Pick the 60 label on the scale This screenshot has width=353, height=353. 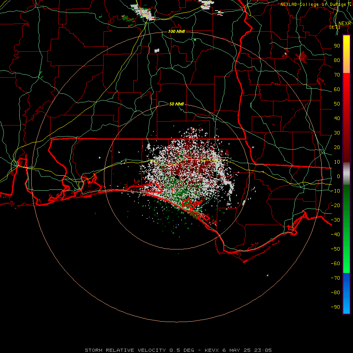click(337, 89)
